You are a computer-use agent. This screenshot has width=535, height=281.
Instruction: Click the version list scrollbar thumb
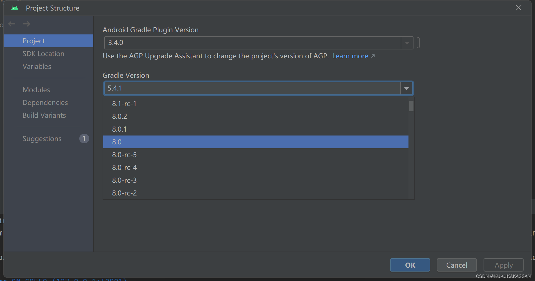411,106
